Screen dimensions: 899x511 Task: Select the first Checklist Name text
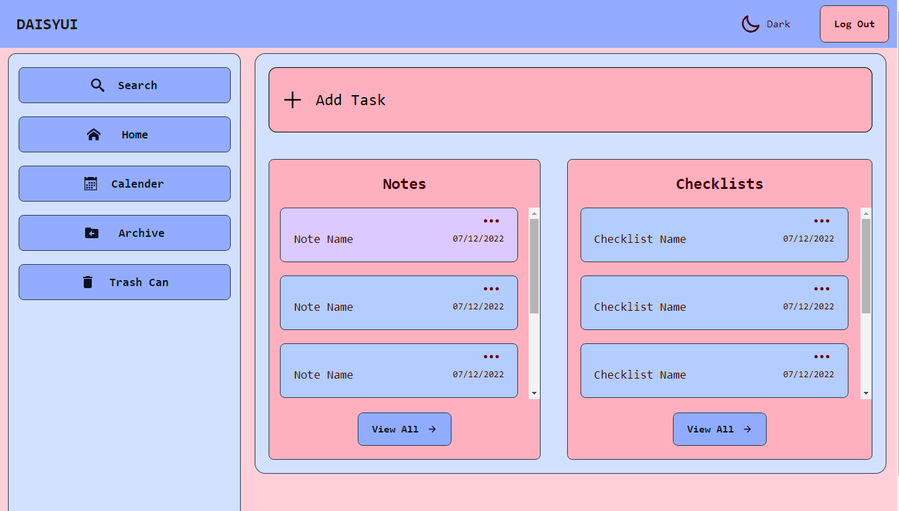tap(640, 239)
